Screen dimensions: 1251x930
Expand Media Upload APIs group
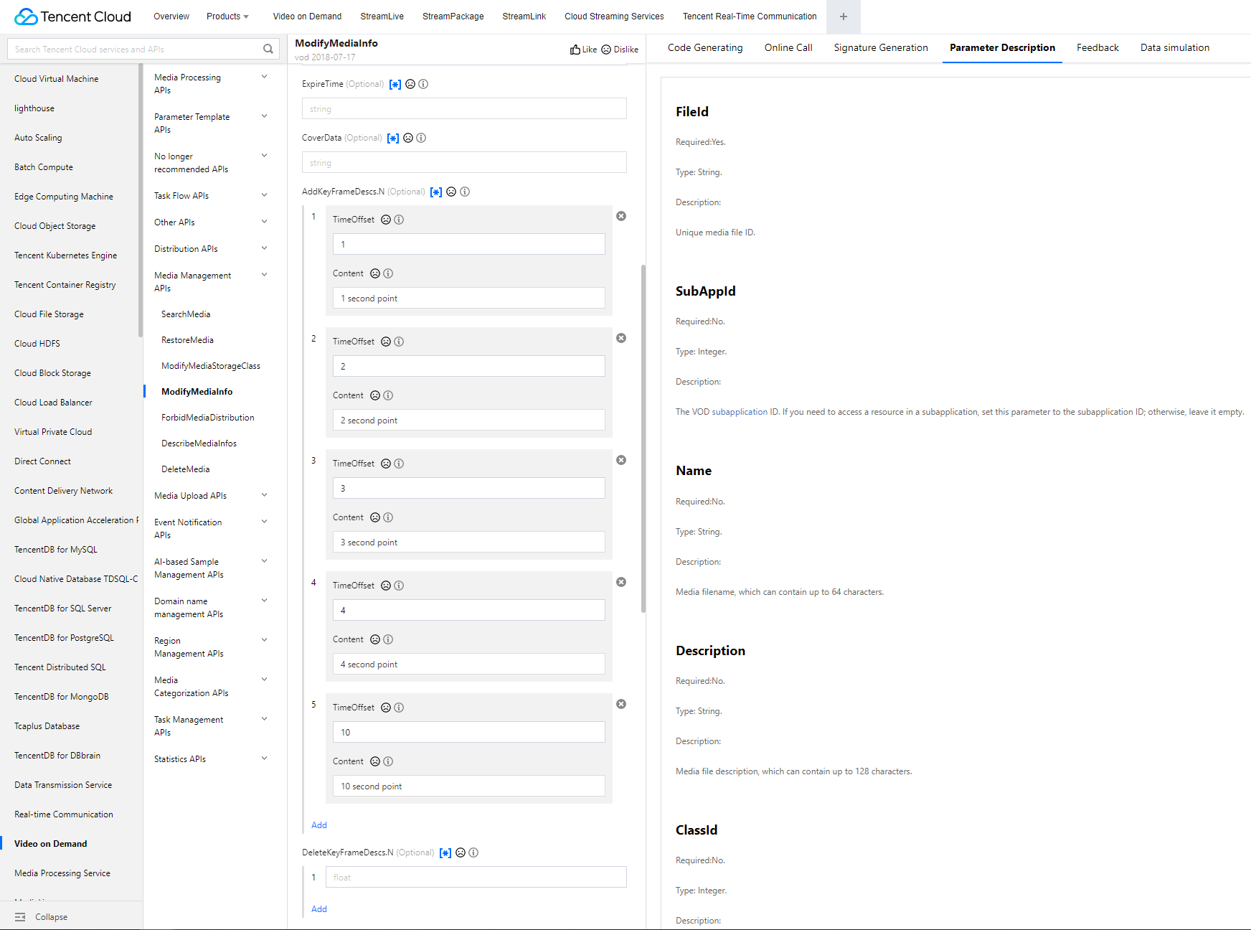pyautogui.click(x=264, y=495)
